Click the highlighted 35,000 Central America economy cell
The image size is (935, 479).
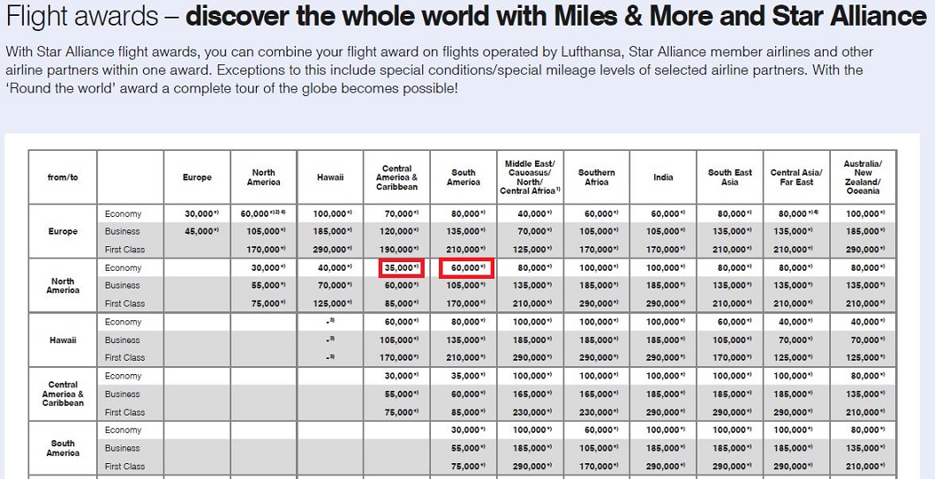click(402, 268)
